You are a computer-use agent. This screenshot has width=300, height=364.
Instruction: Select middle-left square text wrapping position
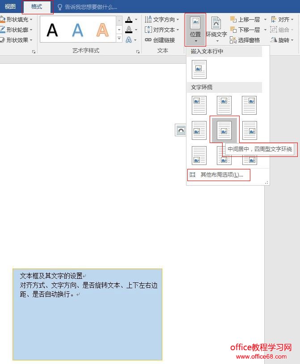coord(199,130)
